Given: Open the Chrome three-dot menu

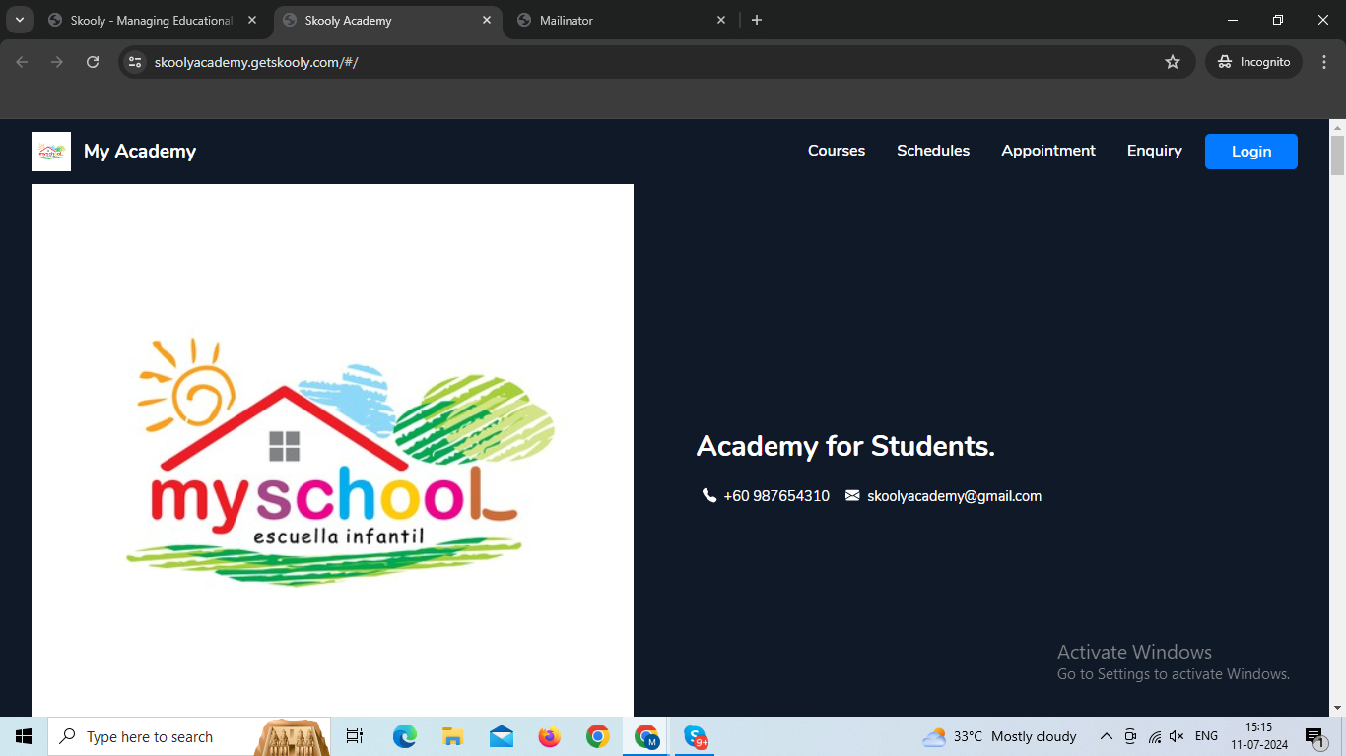Looking at the screenshot, I should point(1324,62).
